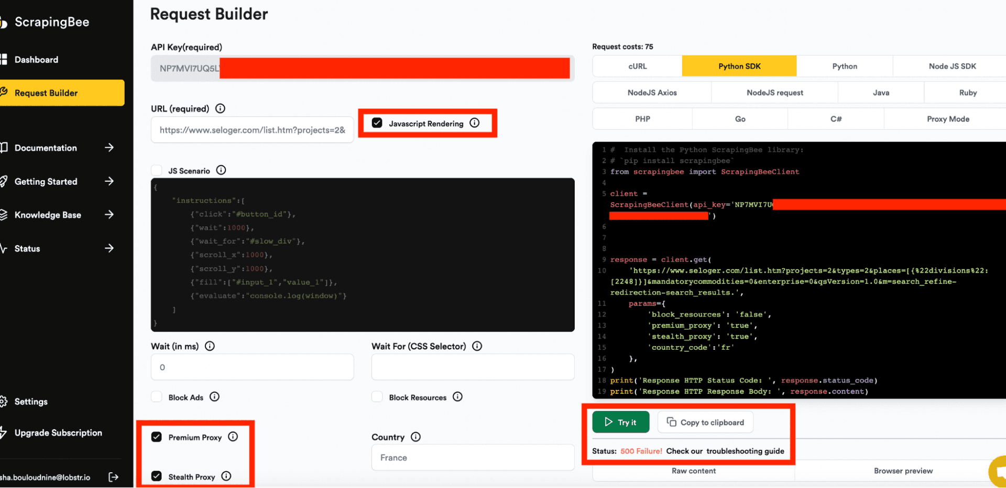Image resolution: width=1006 pixels, height=488 pixels.
Task: Open the Country dropdown showing France
Action: [x=473, y=458]
